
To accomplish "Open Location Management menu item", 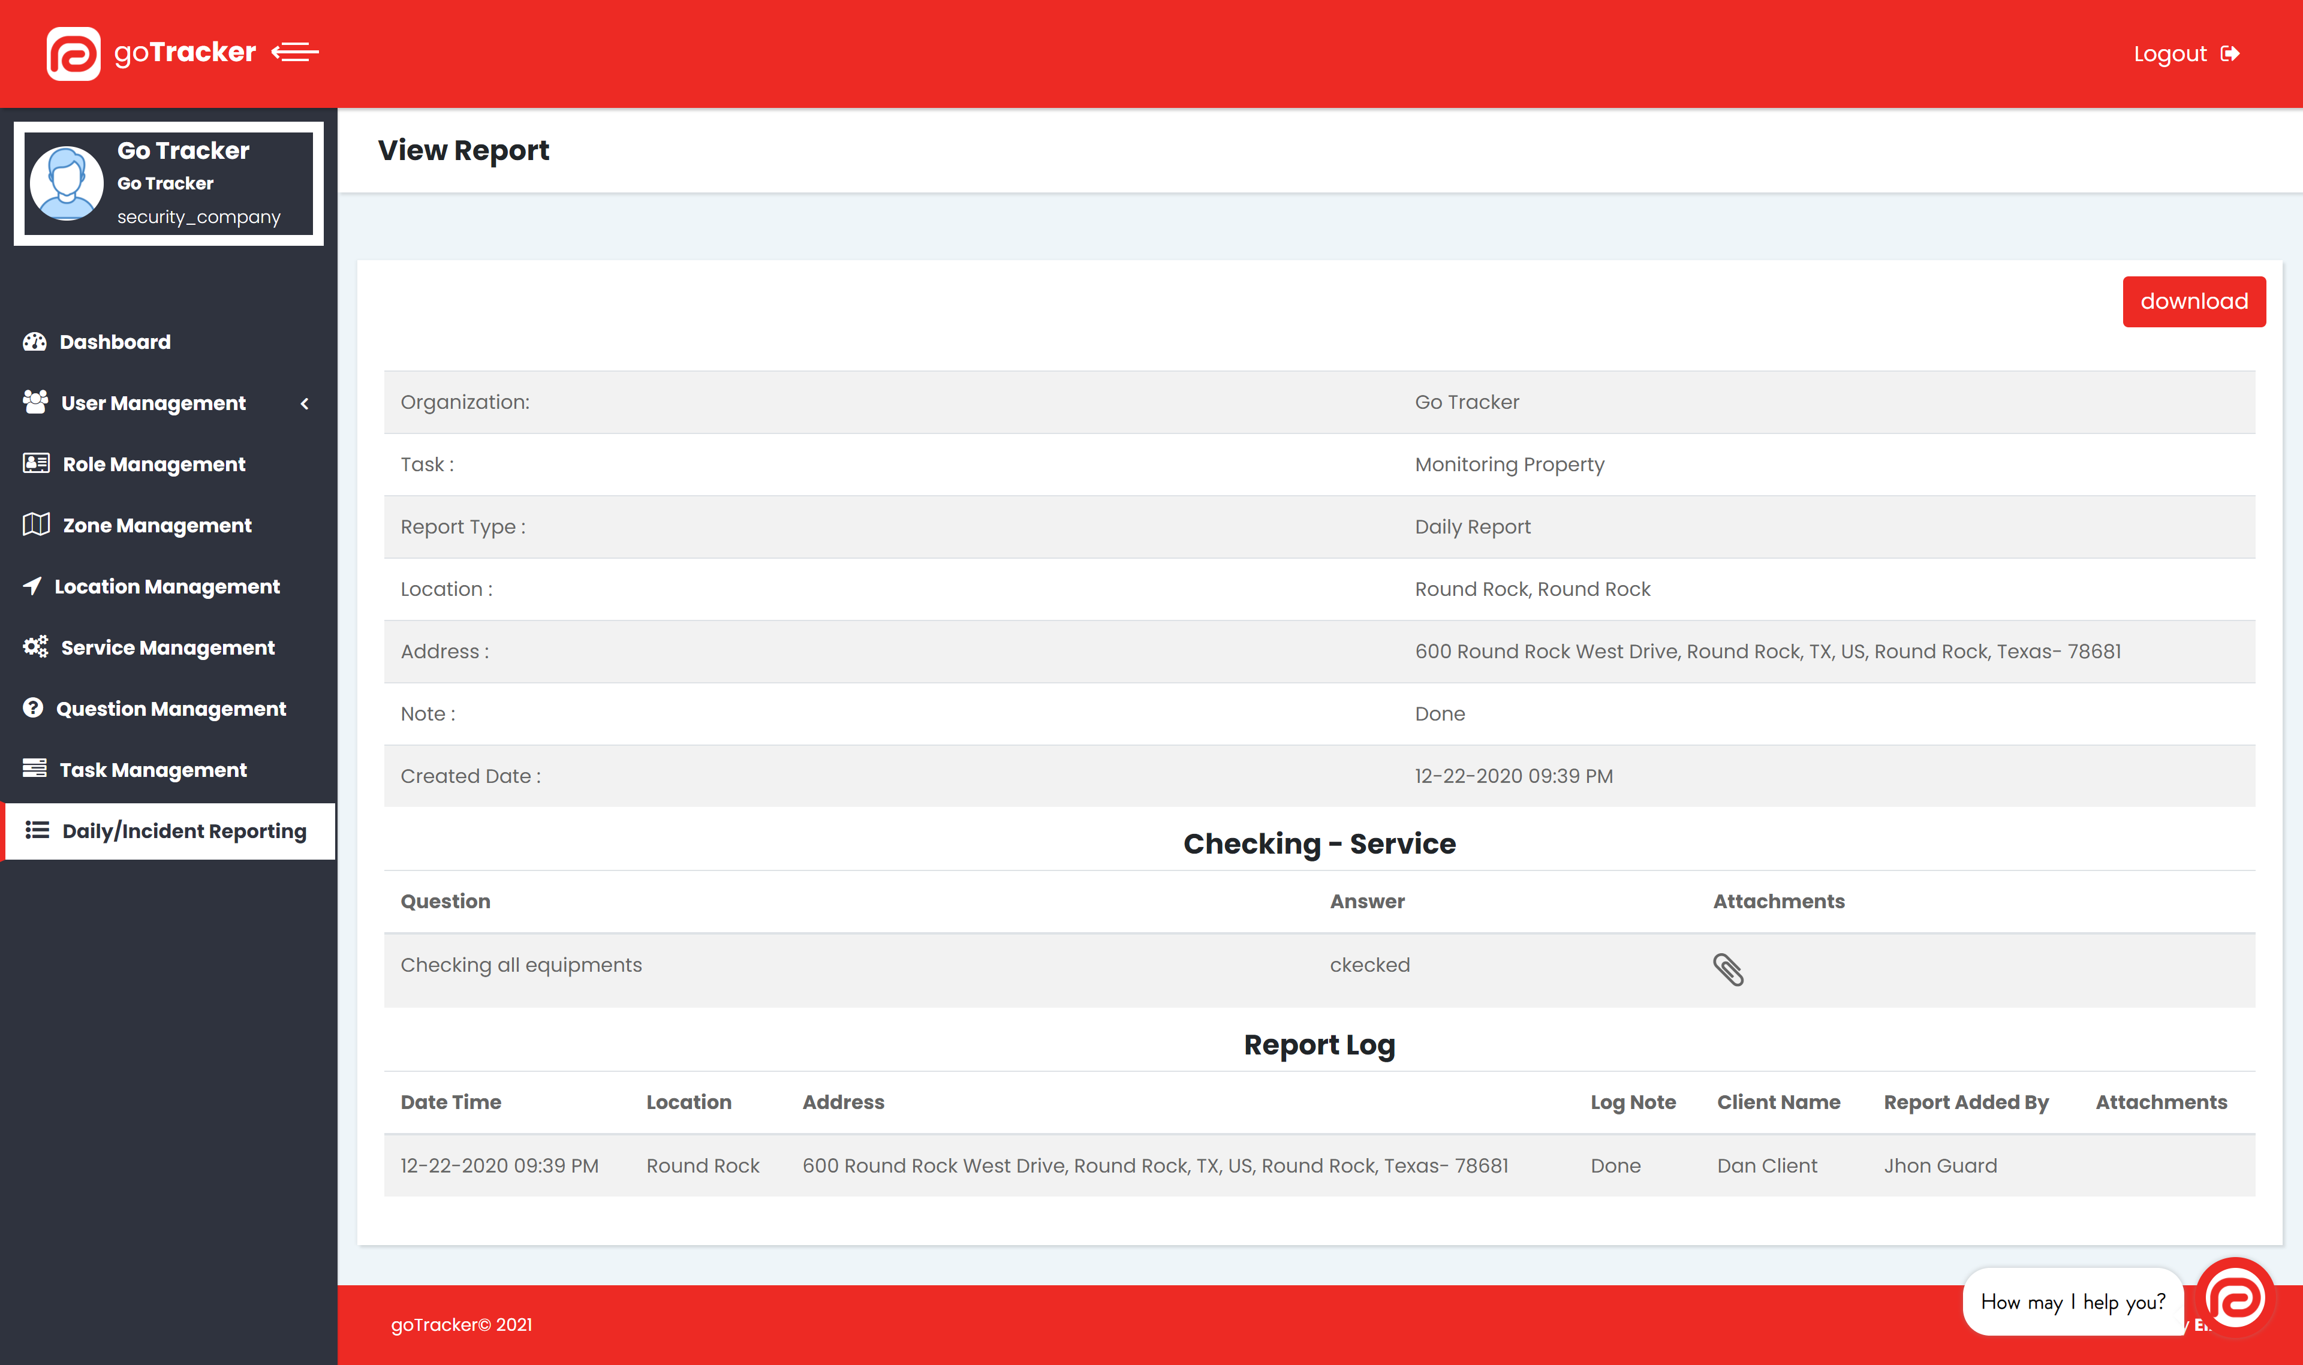I will pos(167,587).
